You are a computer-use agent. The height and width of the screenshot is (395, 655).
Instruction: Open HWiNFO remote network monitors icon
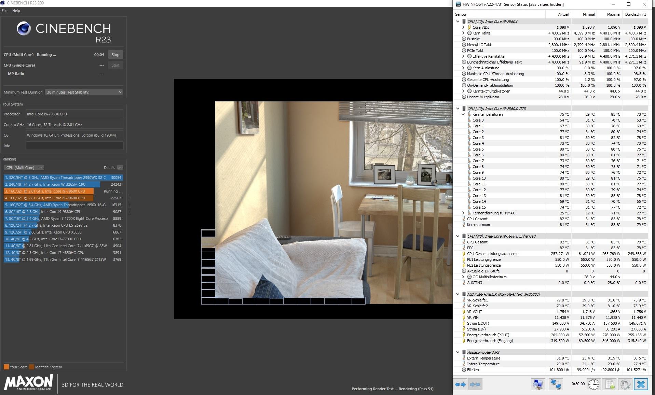point(556,384)
